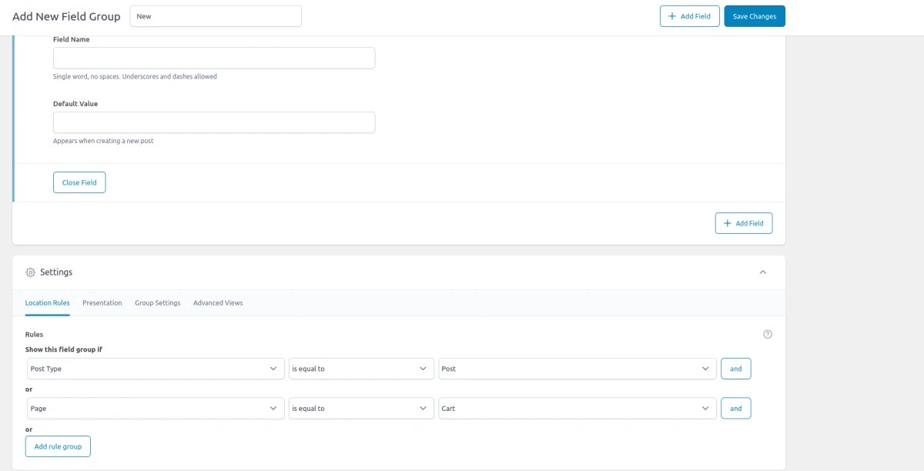Image resolution: width=924 pixels, height=471 pixels.
Task: Click into the Default Value input
Action: [x=214, y=122]
